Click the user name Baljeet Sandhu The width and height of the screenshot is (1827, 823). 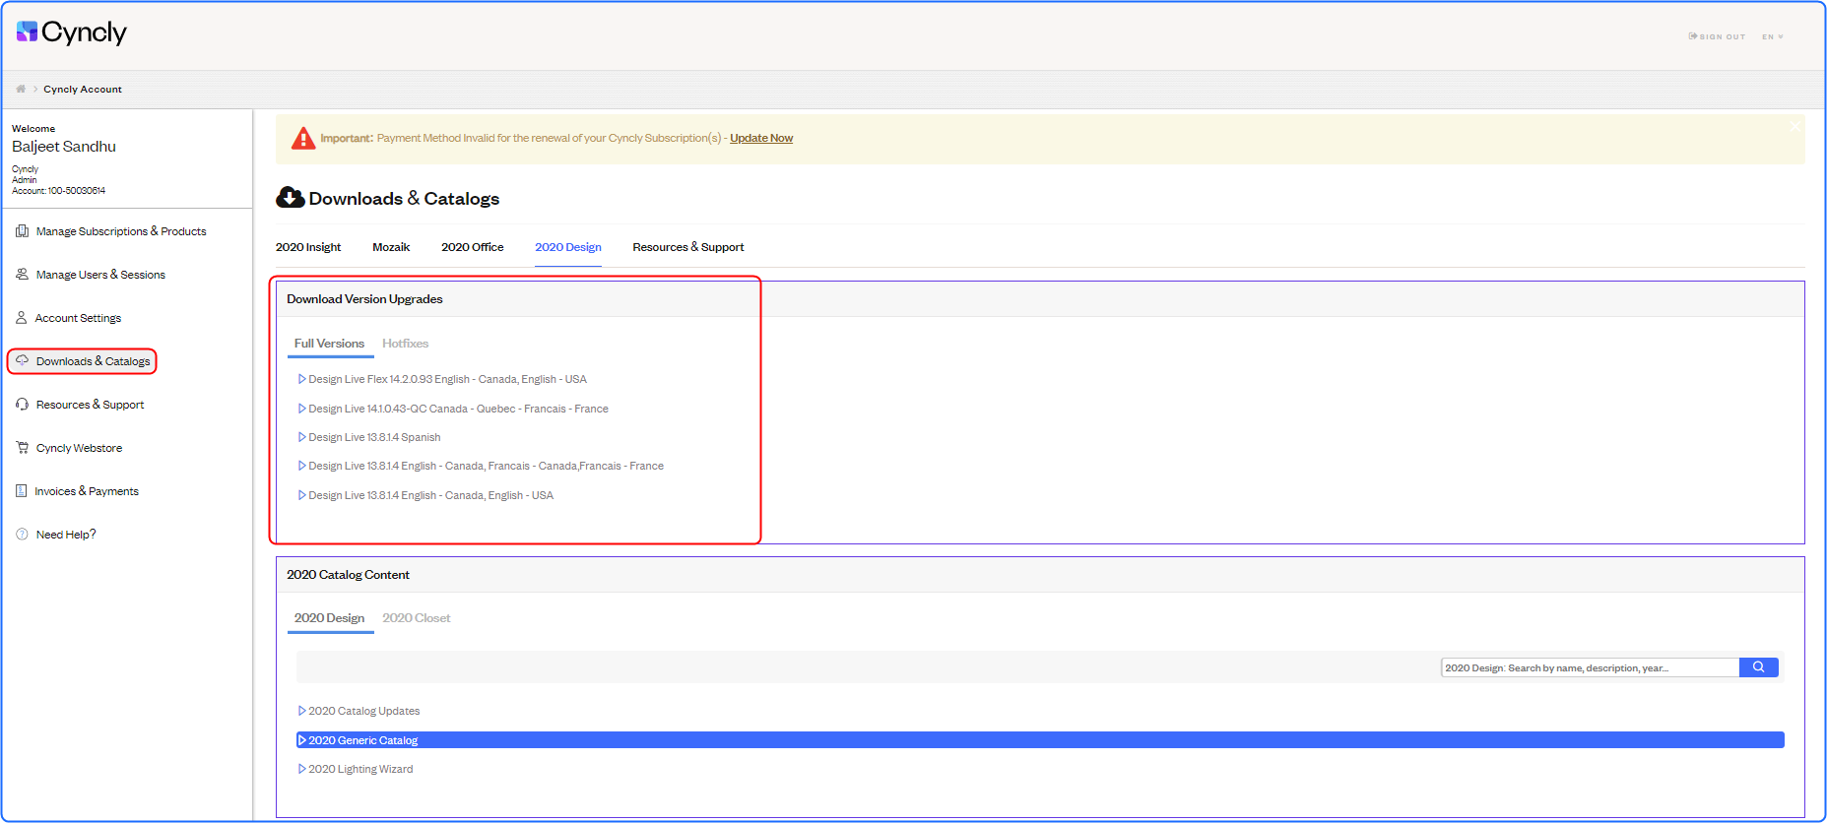click(x=64, y=147)
